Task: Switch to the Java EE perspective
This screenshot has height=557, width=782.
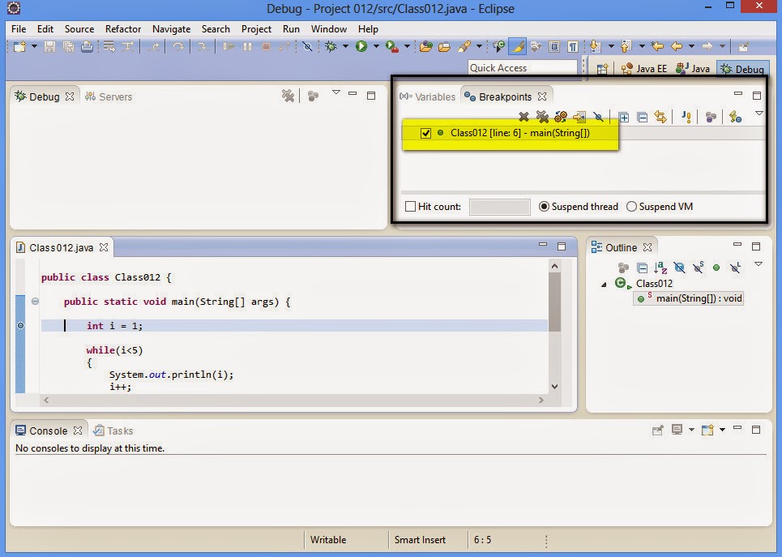Action: click(x=644, y=68)
